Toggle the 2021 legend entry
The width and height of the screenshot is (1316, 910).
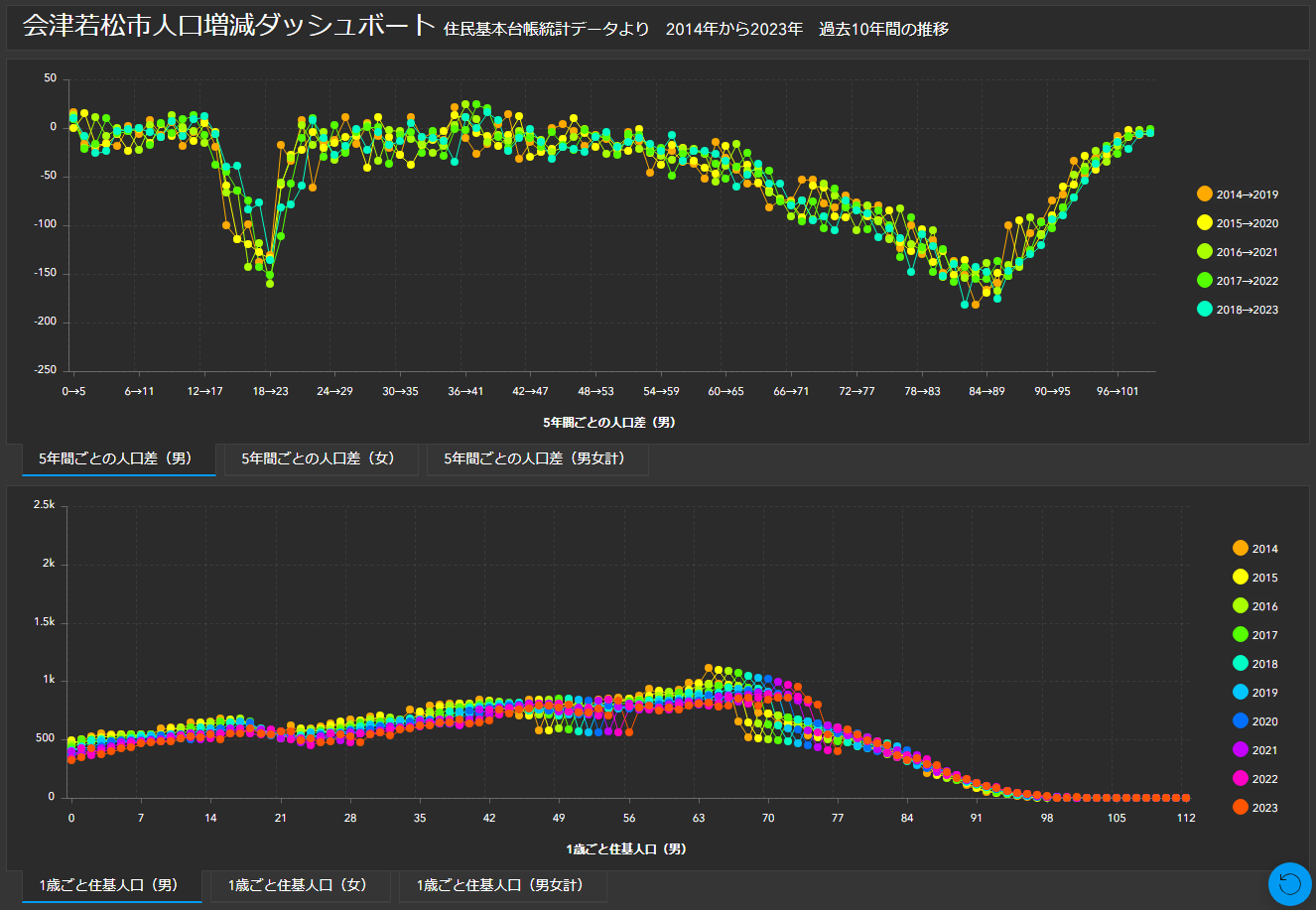[x=1255, y=750]
